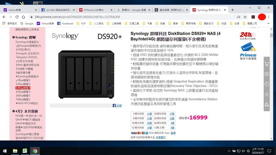This screenshot has width=276, height=155.
Task: Bookmark this page with the address bar star
Action: (245, 17)
